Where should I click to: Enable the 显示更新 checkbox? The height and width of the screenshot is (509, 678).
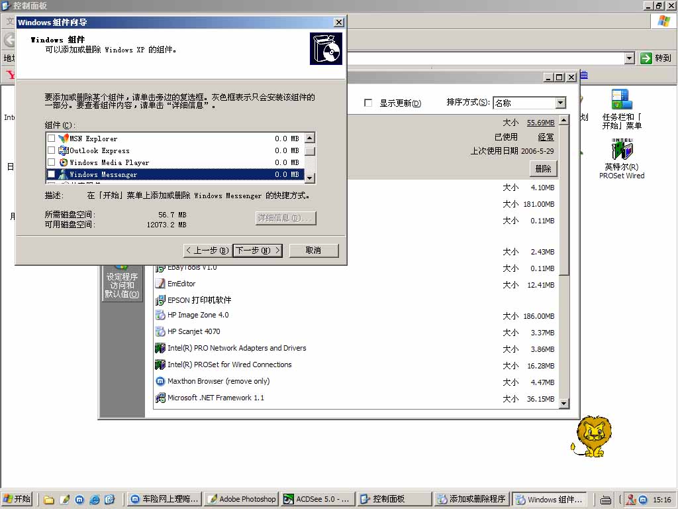pyautogui.click(x=368, y=103)
